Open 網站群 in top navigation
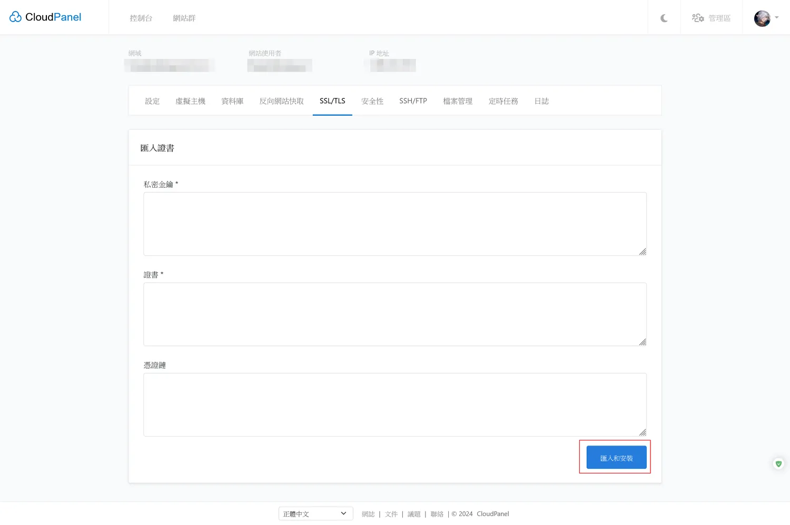Screen dimensions: 790x525 point(184,18)
